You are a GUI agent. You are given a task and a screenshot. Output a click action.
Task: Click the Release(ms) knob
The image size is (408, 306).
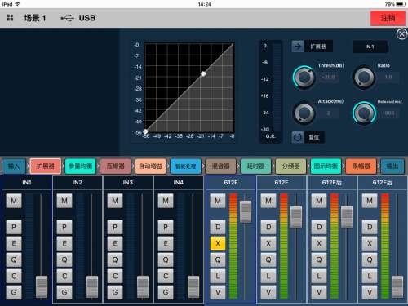364,113
